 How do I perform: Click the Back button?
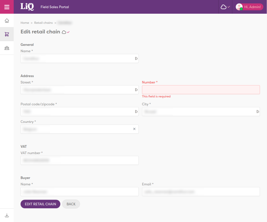(71, 204)
